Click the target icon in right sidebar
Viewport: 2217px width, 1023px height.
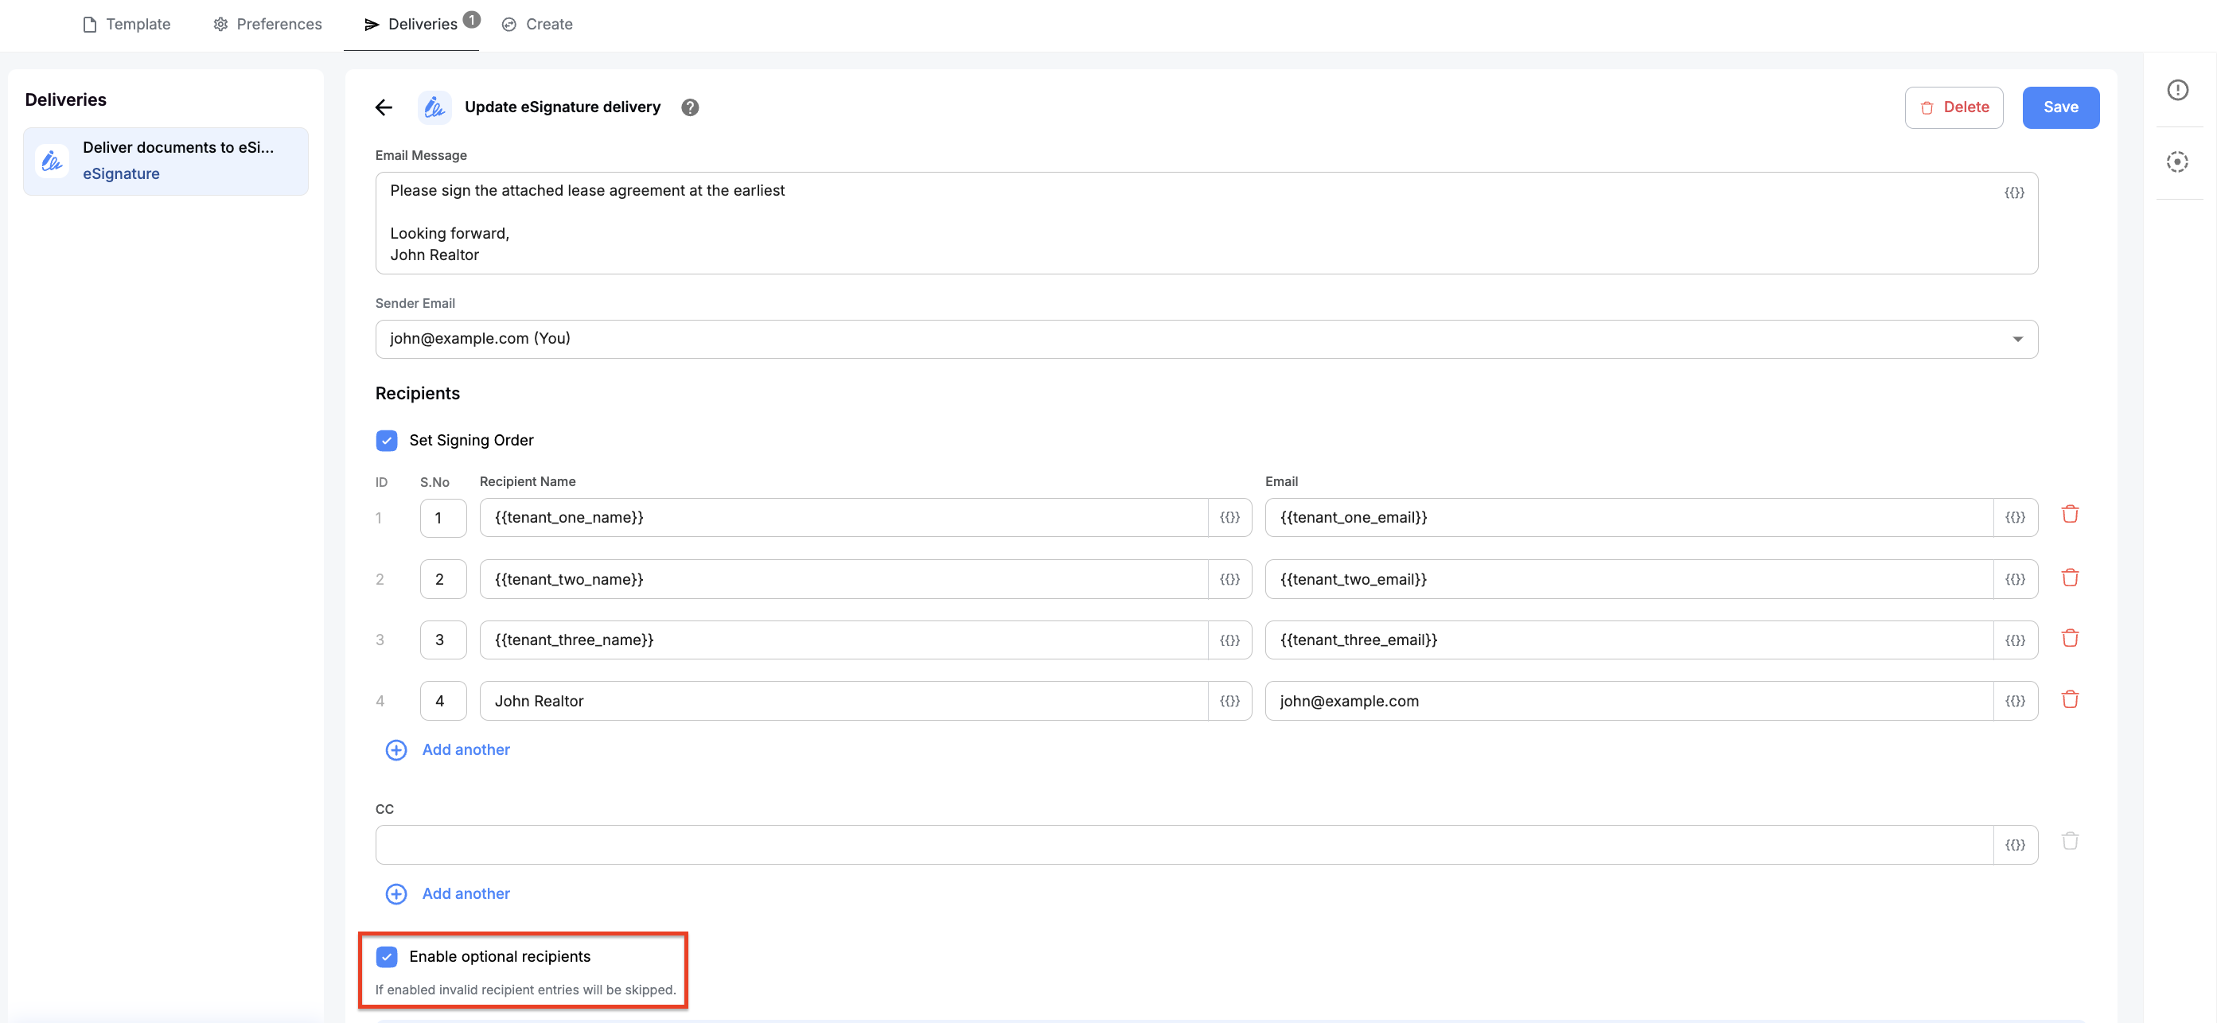[2177, 161]
